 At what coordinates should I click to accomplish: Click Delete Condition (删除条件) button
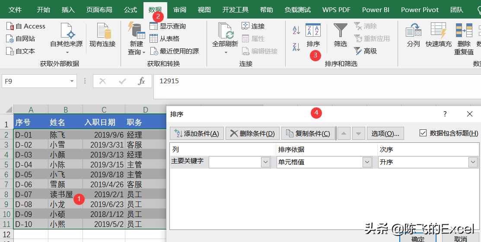[x=252, y=134]
